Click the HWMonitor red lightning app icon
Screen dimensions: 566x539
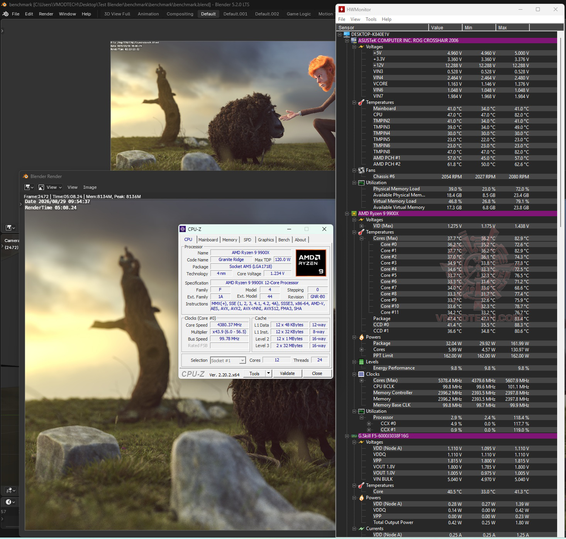[x=342, y=9]
